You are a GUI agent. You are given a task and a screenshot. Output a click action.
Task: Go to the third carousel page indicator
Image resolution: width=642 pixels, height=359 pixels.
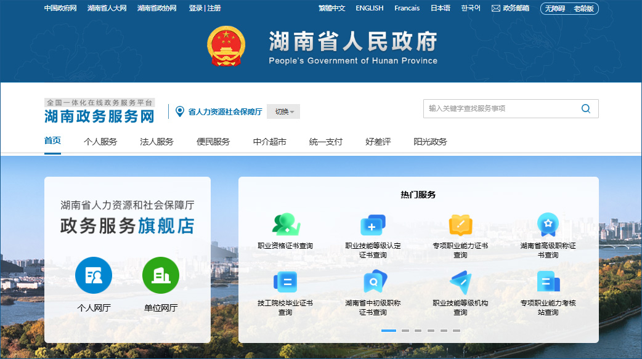coord(418,330)
